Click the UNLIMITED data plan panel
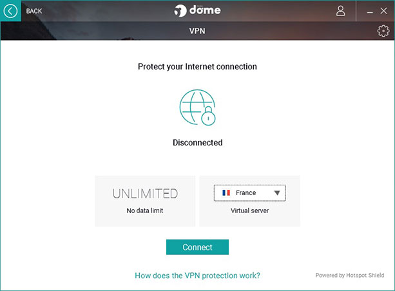This screenshot has width=395, height=291. (x=145, y=201)
